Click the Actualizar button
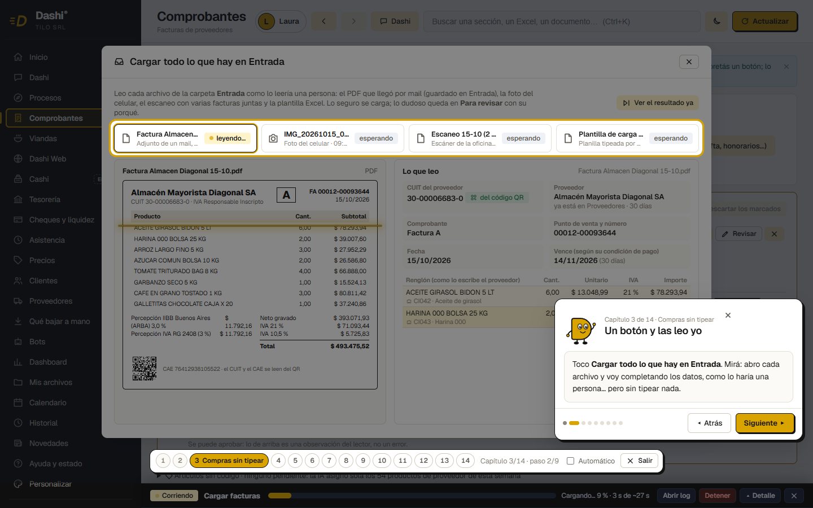This screenshot has width=813, height=508. pos(765,21)
